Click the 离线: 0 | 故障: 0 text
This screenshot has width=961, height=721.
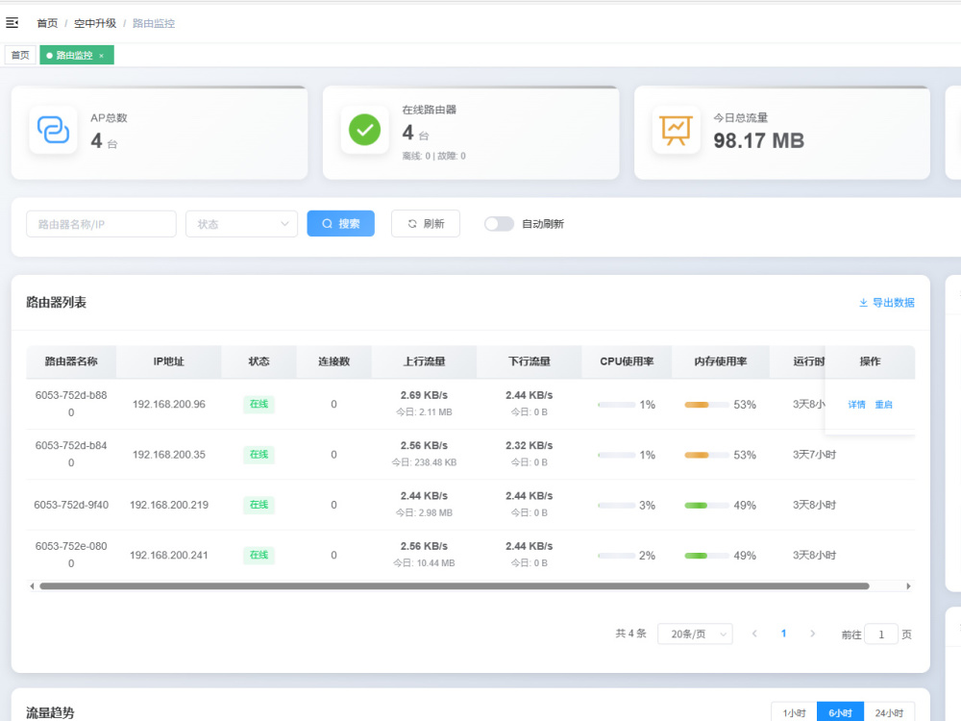coord(434,156)
